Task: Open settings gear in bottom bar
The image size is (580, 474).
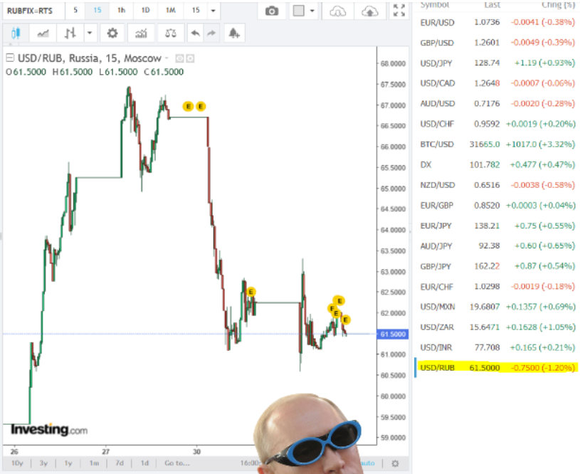Action: coord(395,463)
